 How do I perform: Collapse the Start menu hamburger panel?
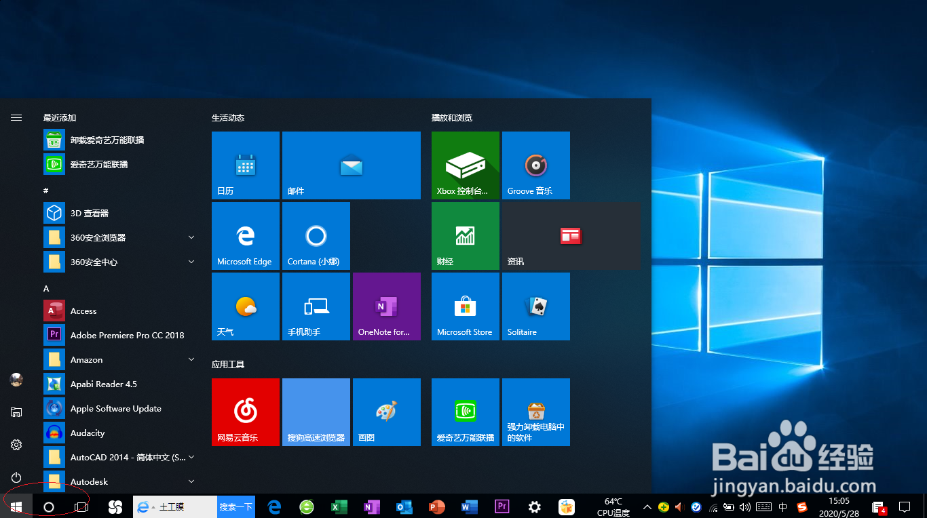tap(16, 117)
